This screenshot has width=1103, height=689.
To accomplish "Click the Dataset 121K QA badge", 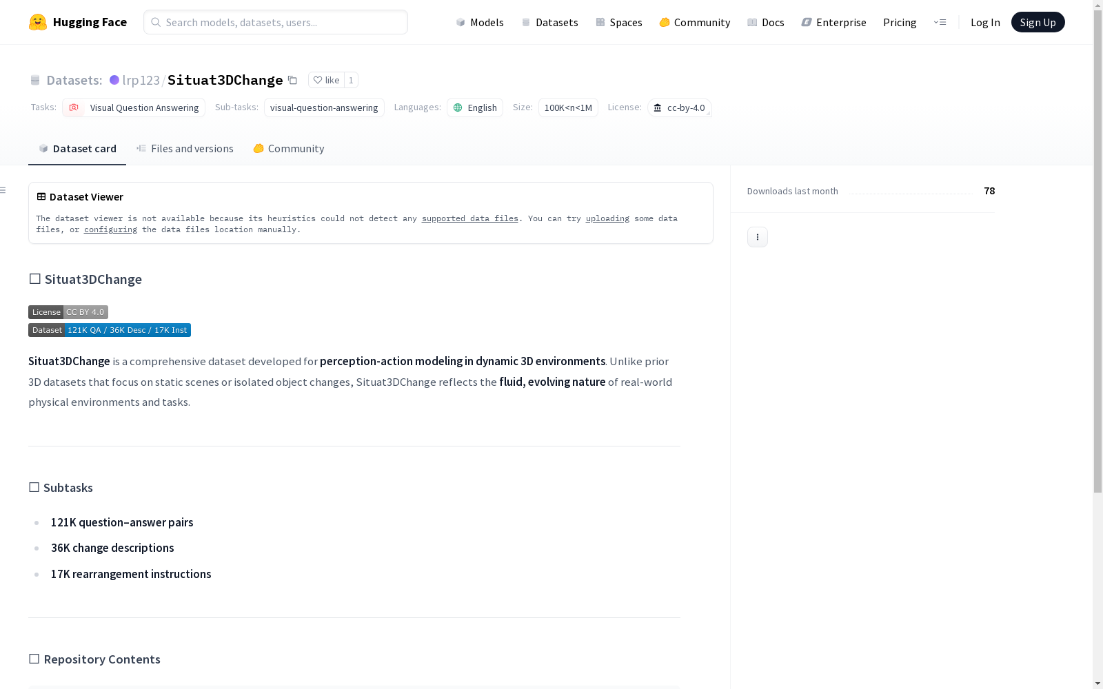I will pyautogui.click(x=110, y=330).
